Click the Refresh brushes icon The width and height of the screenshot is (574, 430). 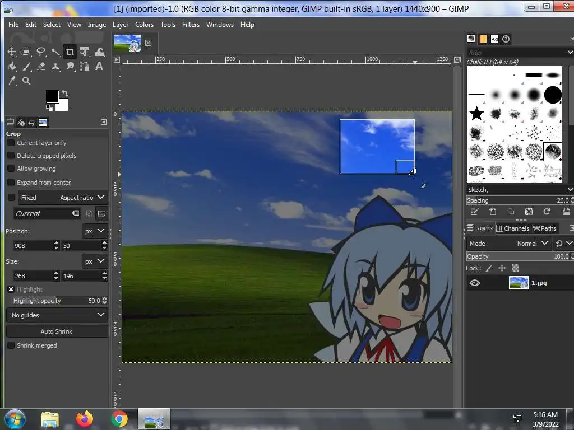pos(547,211)
